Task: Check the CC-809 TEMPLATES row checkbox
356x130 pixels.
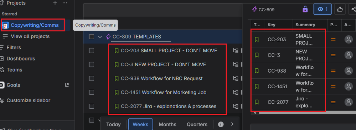Action: [92, 37]
